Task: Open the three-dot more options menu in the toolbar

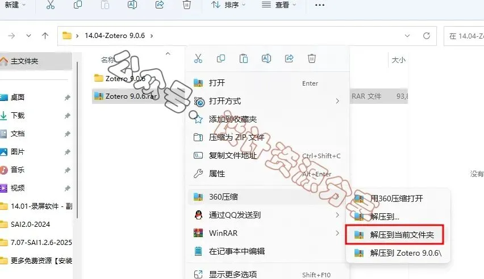Action: 319,5
